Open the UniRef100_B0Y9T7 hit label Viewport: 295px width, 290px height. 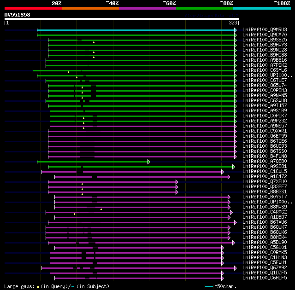pos(265,197)
